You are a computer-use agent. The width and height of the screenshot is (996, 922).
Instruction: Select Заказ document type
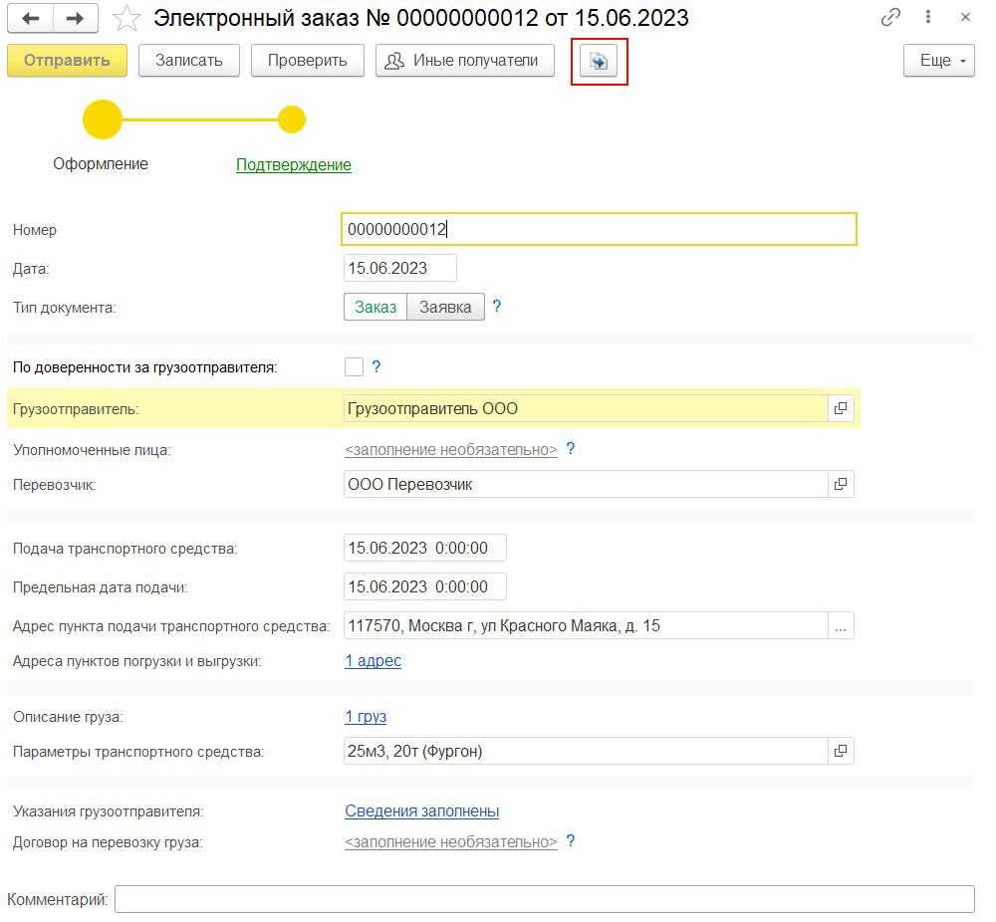pyautogui.click(x=375, y=307)
